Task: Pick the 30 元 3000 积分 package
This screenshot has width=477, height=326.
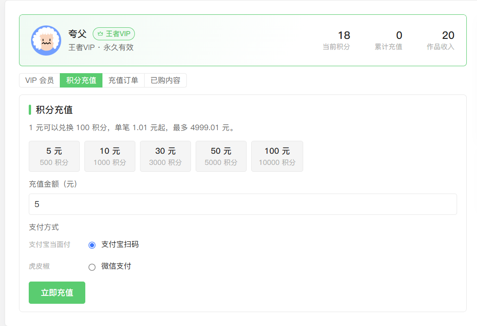Action: point(165,156)
